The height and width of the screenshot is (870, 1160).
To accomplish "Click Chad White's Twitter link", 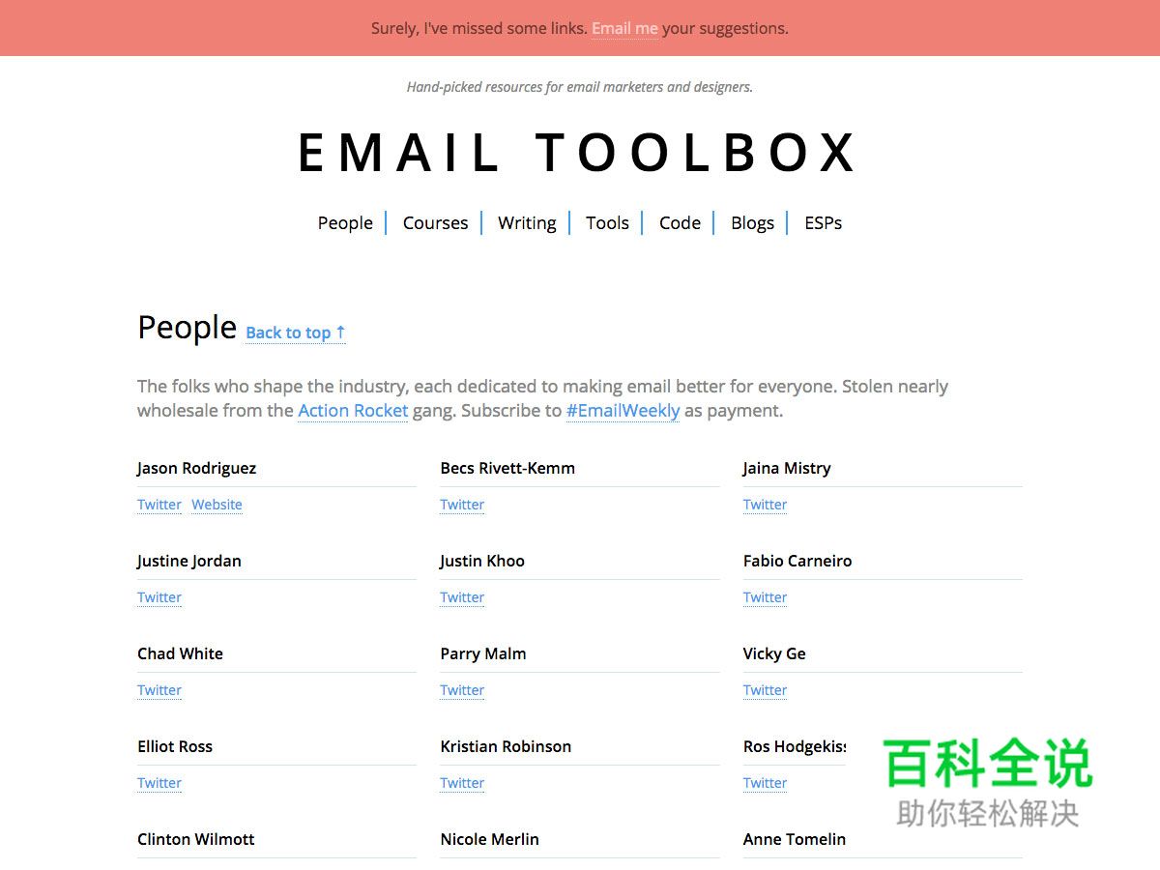I will click(x=159, y=690).
